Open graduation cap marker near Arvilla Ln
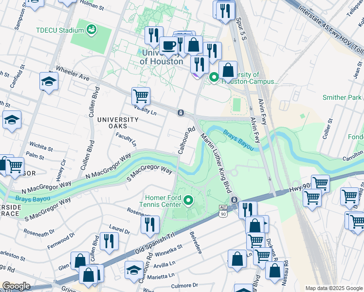The width and height of the screenshot is (364, 292). pos(134,270)
